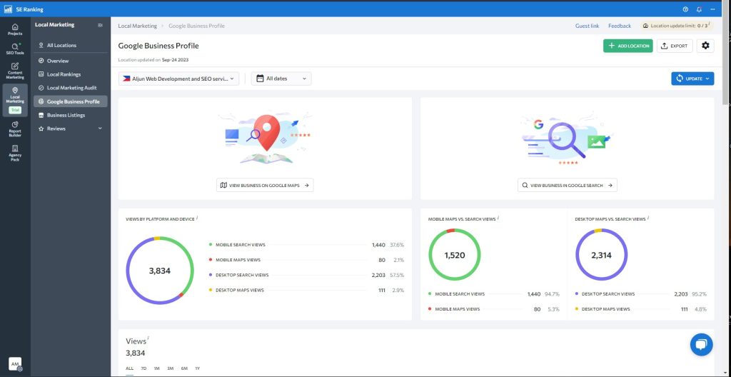Click the Location update limit indicator
The width and height of the screenshot is (731, 377).
tap(677, 26)
